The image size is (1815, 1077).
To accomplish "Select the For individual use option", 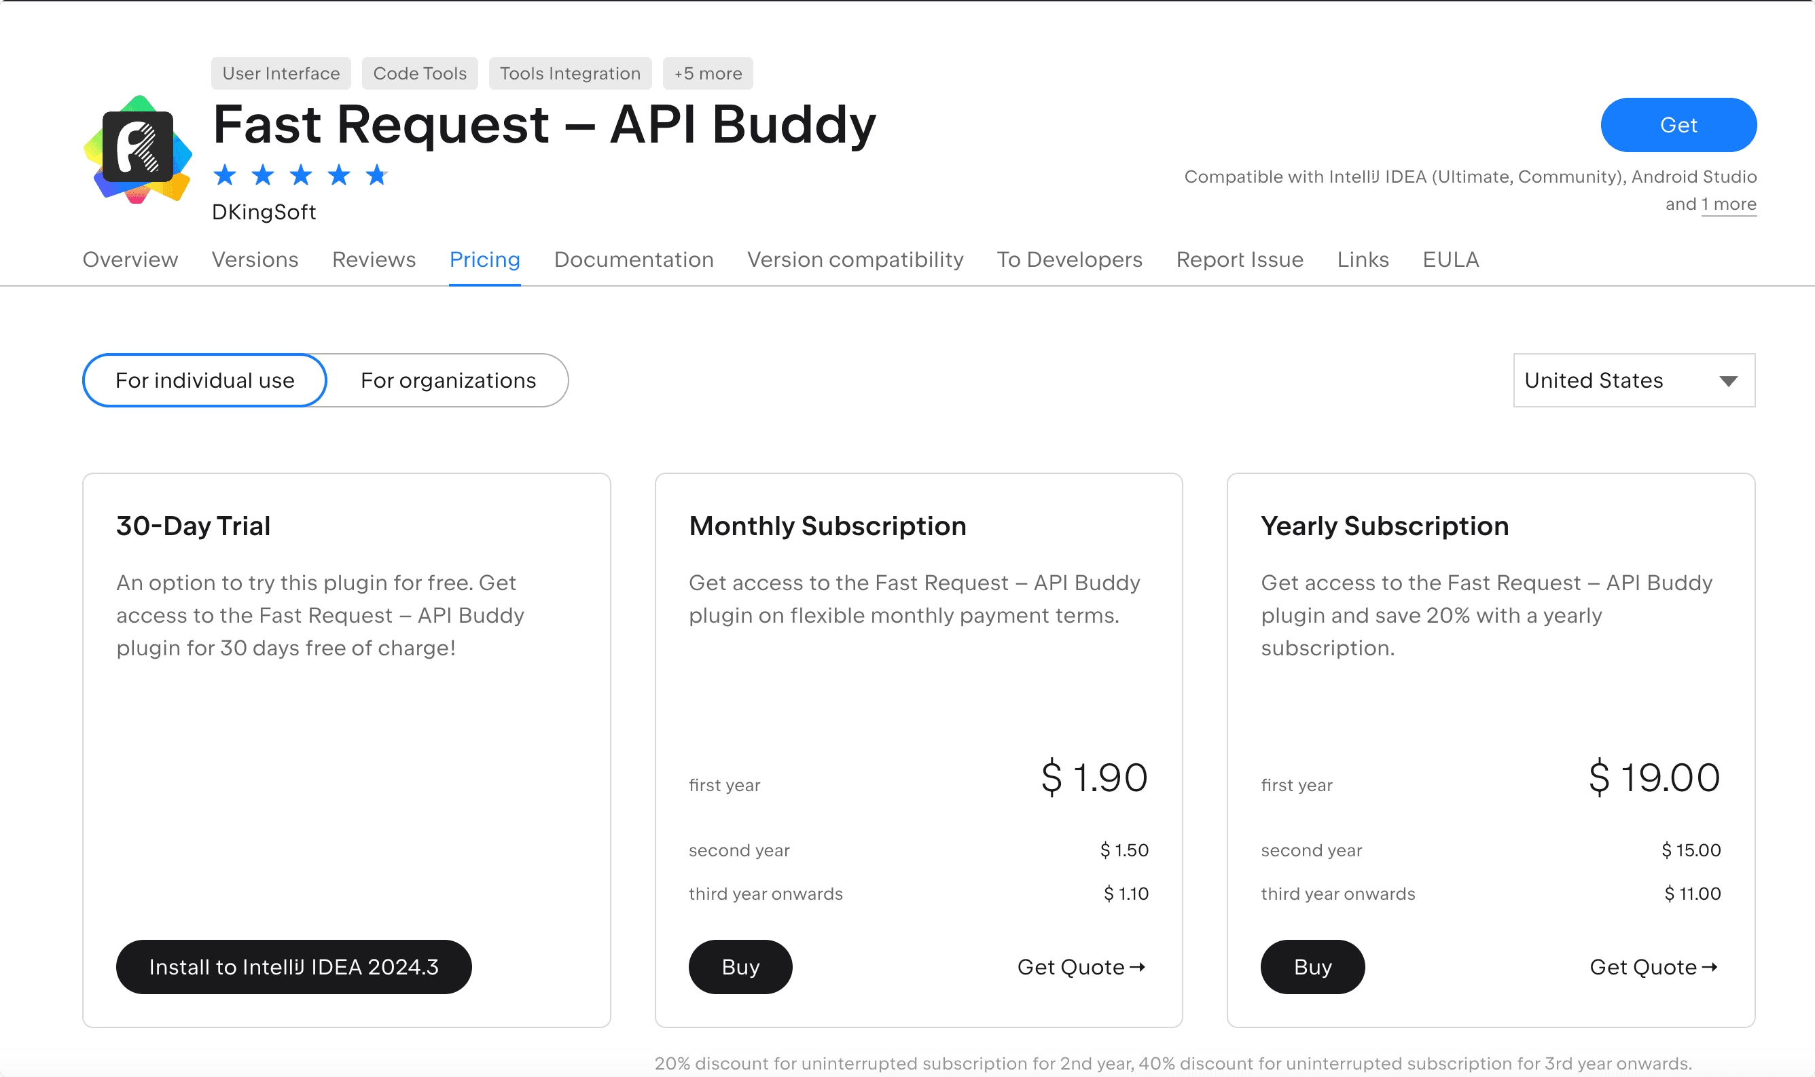I will (x=204, y=380).
